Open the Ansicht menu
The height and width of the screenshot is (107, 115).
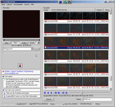tap(27, 4)
